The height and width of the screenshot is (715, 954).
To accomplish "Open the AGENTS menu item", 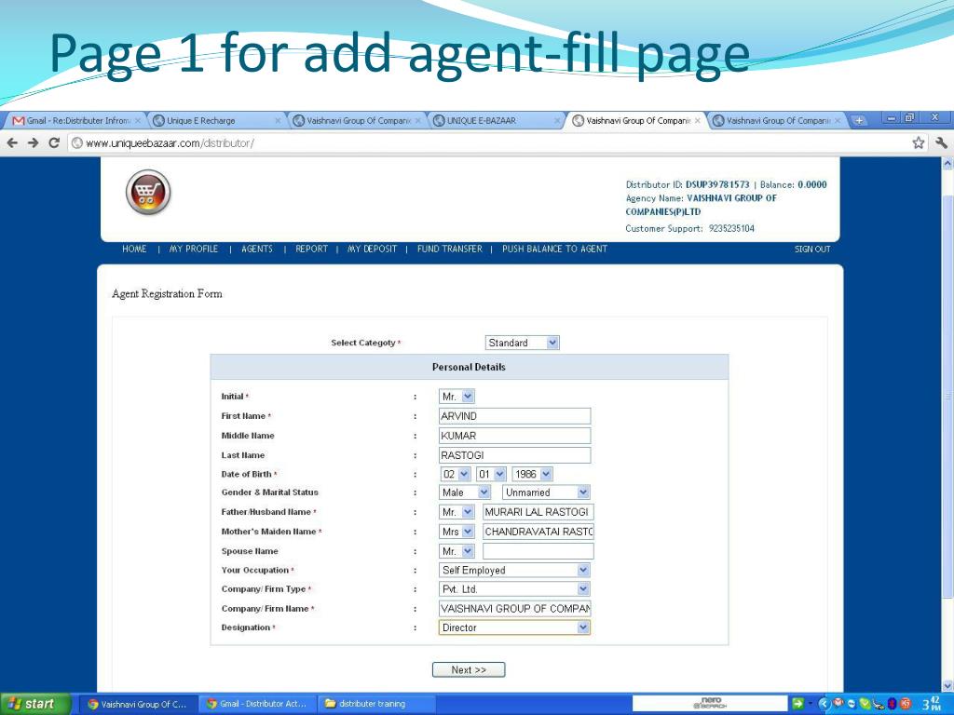I will pyautogui.click(x=257, y=249).
